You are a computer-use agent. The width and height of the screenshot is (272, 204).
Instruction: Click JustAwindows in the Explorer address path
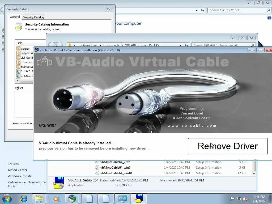pyautogui.click(x=87, y=45)
